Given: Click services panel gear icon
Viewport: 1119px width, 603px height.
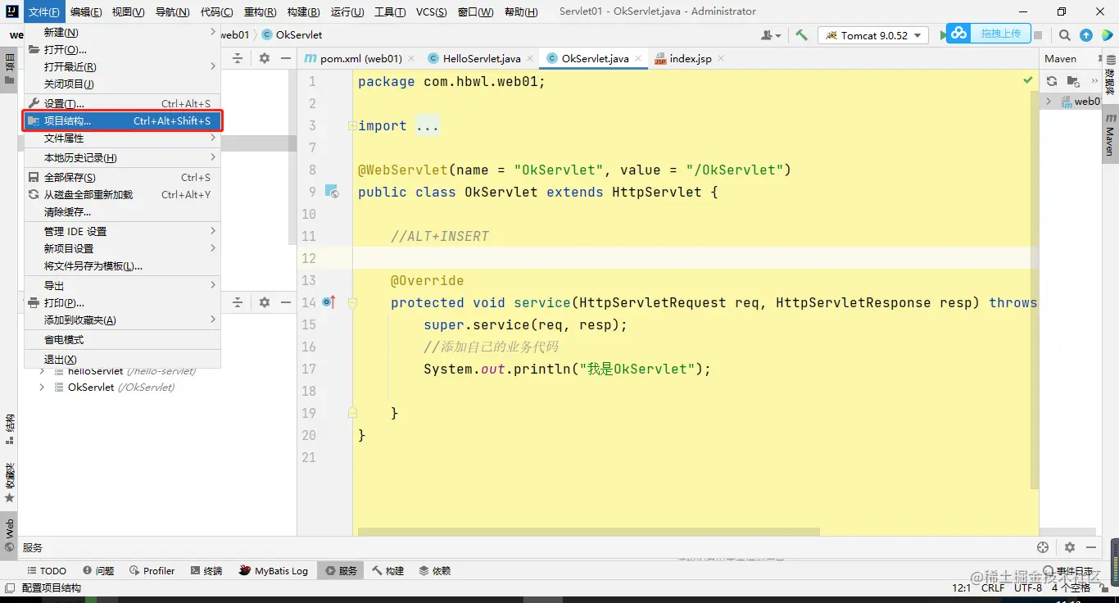Looking at the screenshot, I should tap(1070, 547).
